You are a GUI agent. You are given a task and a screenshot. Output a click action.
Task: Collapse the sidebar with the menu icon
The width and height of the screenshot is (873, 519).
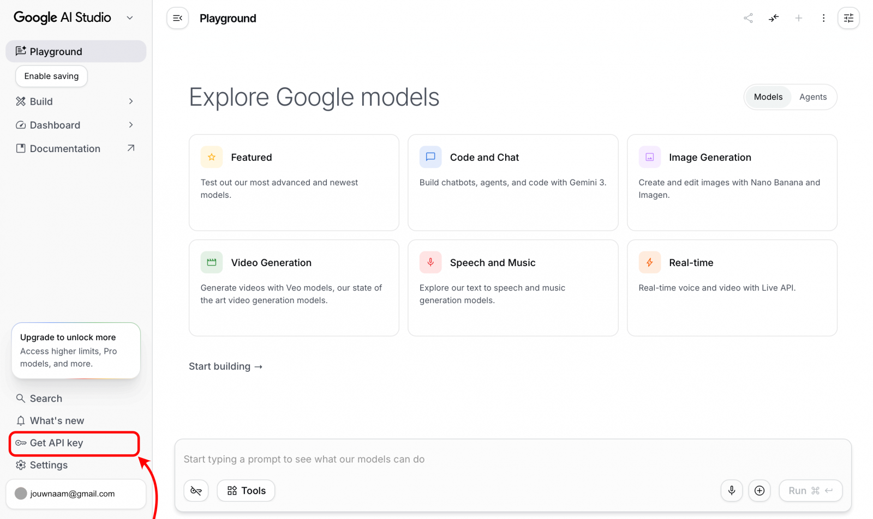tap(177, 18)
